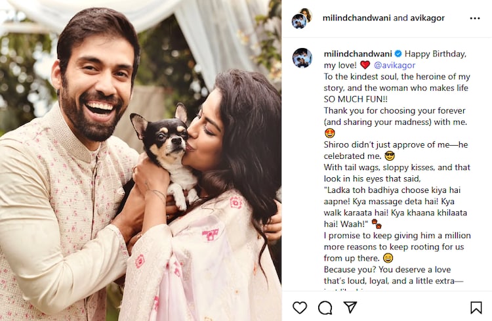Click the red heart emoji in caption
The width and height of the screenshot is (492, 321).
pos(365,65)
